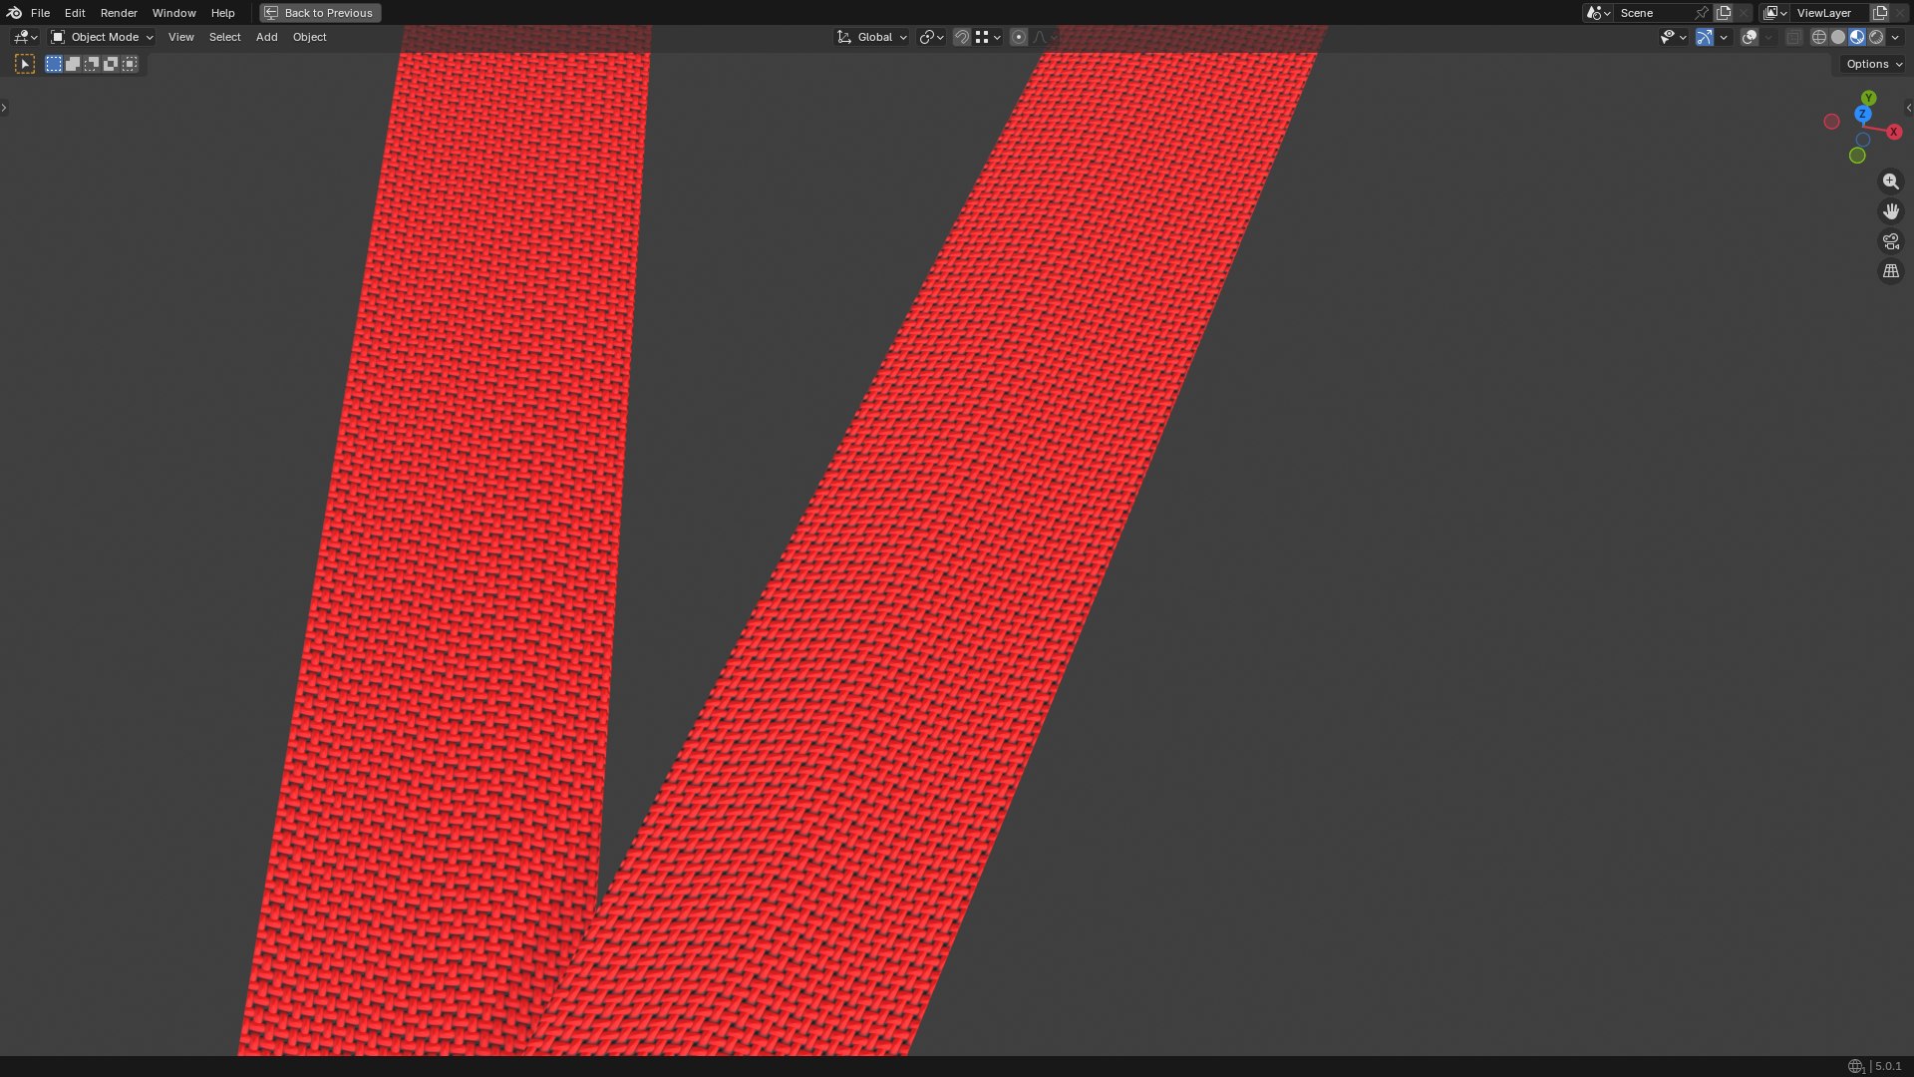Open the Window menu
The image size is (1914, 1077).
point(173,13)
